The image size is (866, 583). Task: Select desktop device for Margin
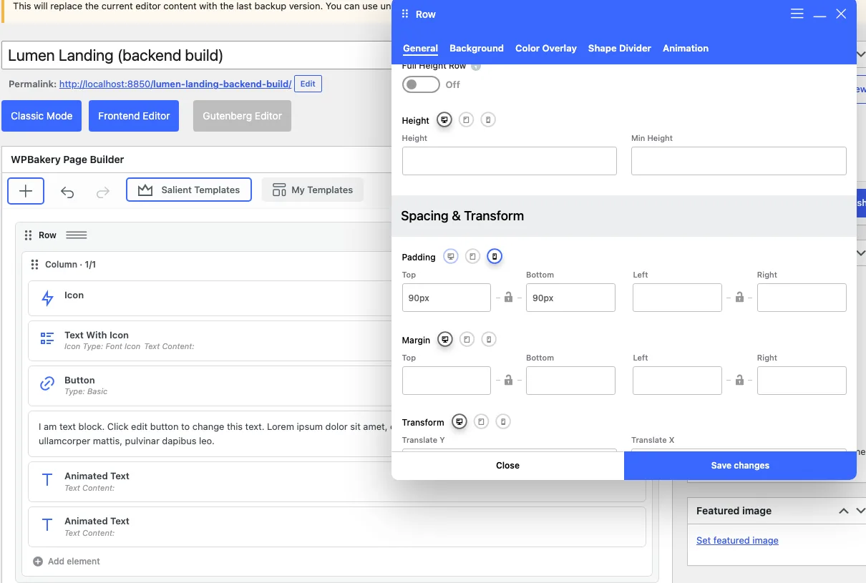coord(445,339)
